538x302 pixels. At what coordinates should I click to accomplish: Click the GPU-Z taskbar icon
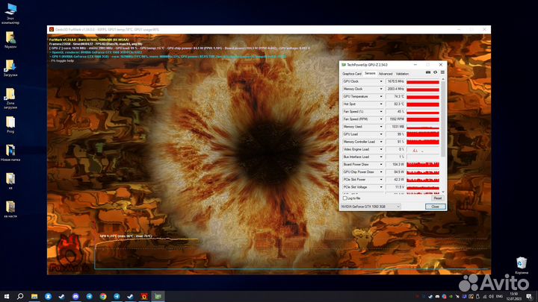(x=158, y=296)
